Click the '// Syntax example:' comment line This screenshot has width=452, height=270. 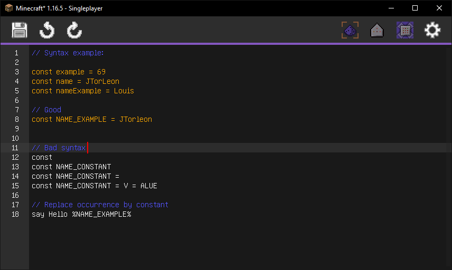68,53
